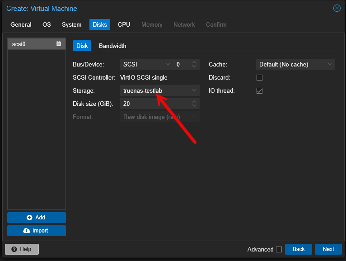Select the Disk sub-tab
Screen dimensions: 346x261
click(x=82, y=46)
